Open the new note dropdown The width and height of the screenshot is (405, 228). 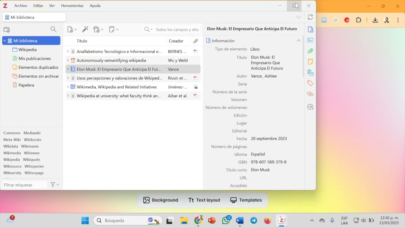[x=114, y=29]
